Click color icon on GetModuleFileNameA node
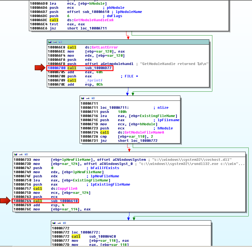The width and height of the screenshot is (252, 247). 83,98
